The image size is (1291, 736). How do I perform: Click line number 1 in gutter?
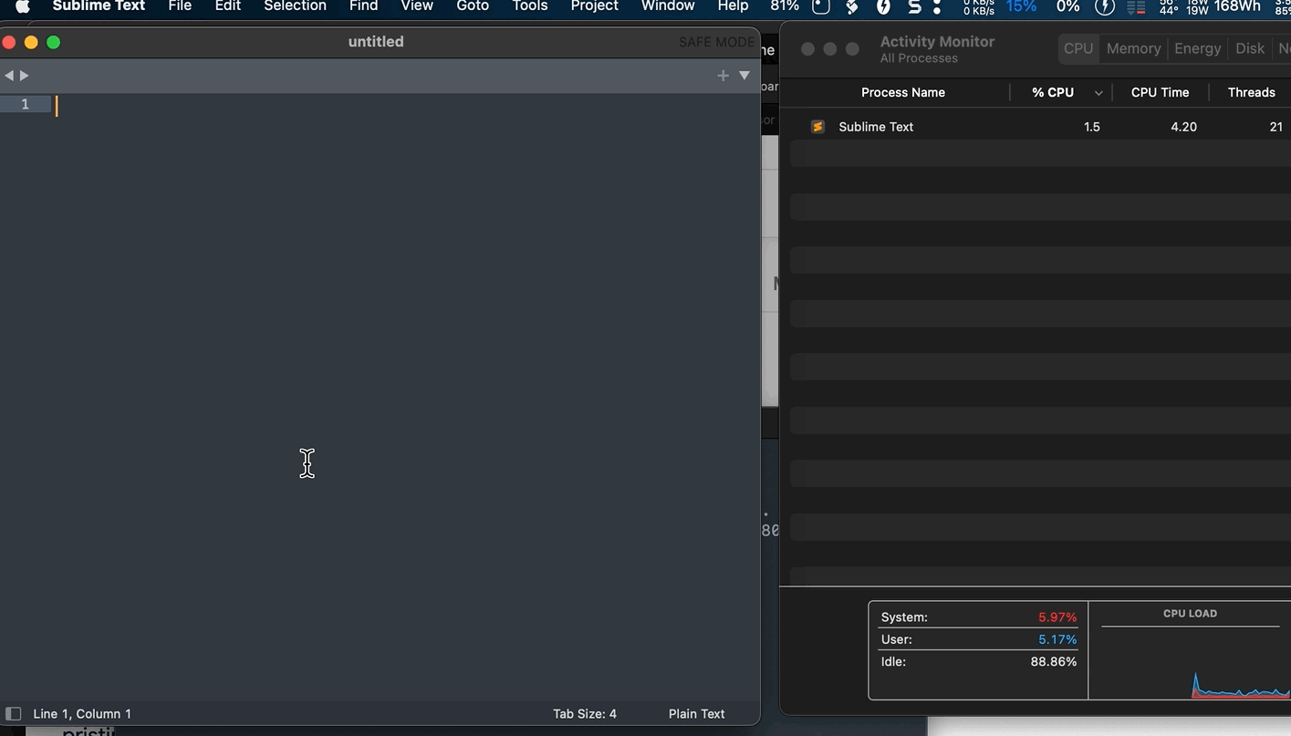[x=25, y=105]
